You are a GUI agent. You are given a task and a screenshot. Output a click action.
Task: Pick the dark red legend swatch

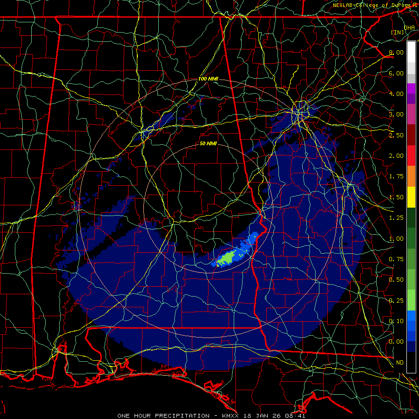pos(411,135)
